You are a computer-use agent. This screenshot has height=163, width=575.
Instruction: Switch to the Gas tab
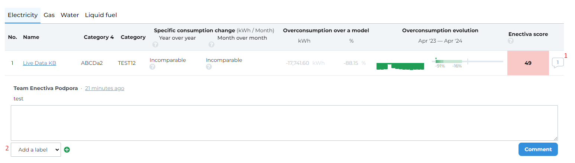49,15
